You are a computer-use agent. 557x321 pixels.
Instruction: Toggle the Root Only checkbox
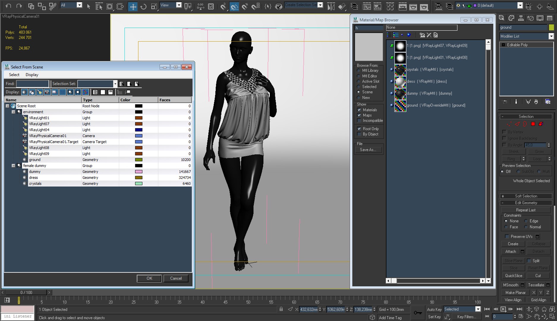[x=359, y=129]
